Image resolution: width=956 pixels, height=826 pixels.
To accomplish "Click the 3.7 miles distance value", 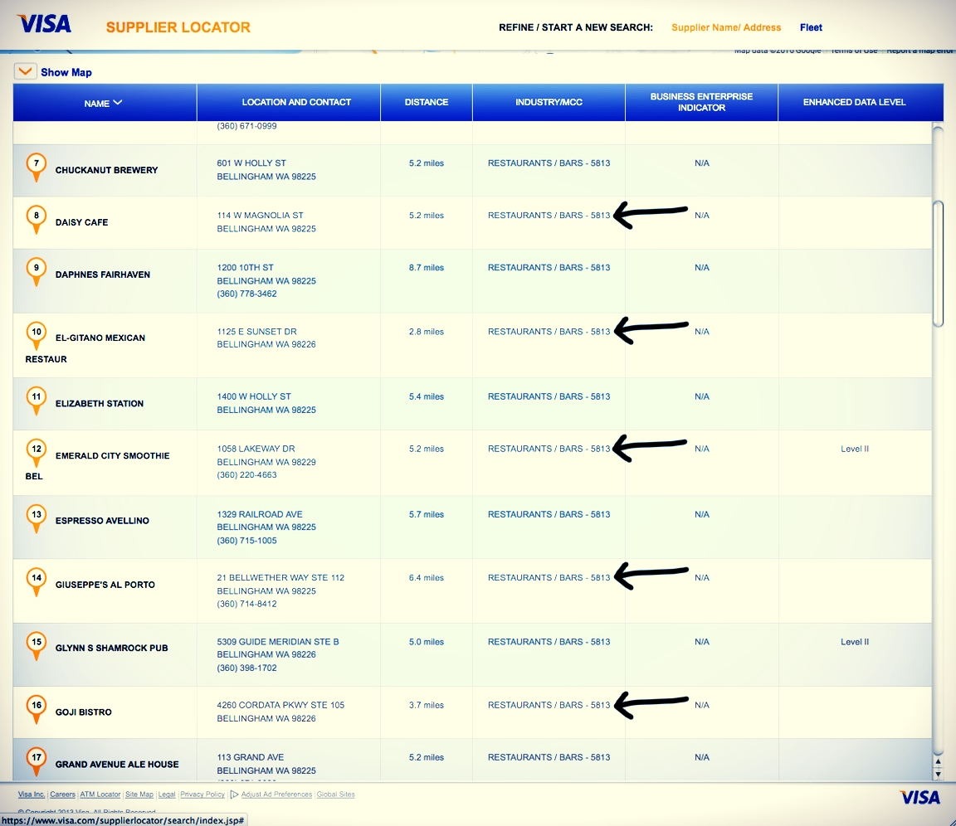I will coord(427,705).
